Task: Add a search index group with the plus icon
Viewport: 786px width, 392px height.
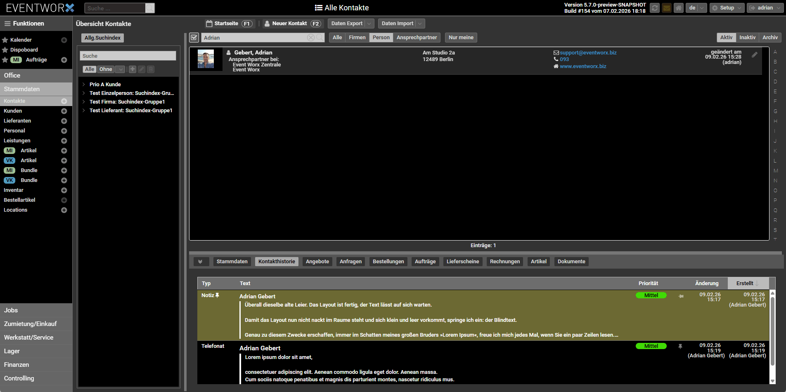Action: click(133, 69)
